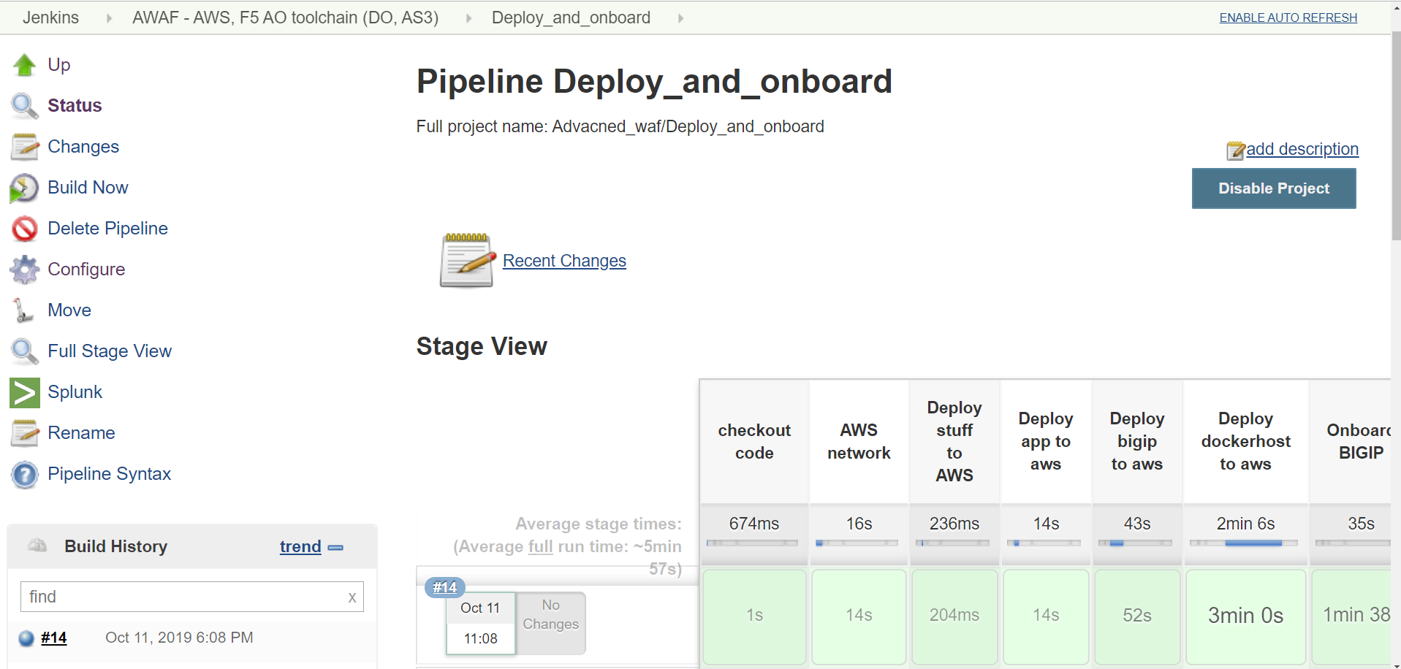Select Rename in the sidebar
The image size is (1401, 669).
(x=81, y=433)
